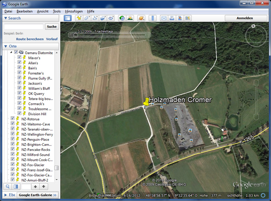
Task: Expand the Ebenen panel
Action: [6, 195]
